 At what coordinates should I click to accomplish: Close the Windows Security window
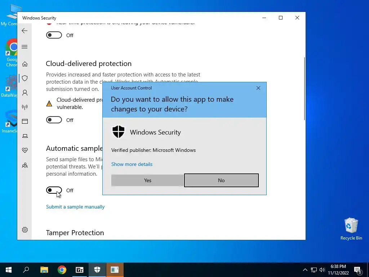click(297, 18)
